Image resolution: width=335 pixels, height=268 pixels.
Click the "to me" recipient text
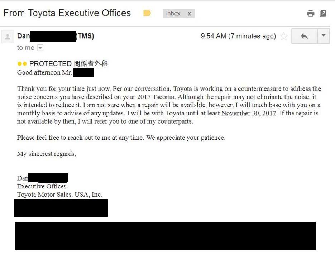(x=25, y=48)
